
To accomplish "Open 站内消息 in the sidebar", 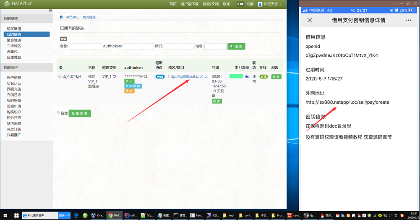I will coord(14,123).
